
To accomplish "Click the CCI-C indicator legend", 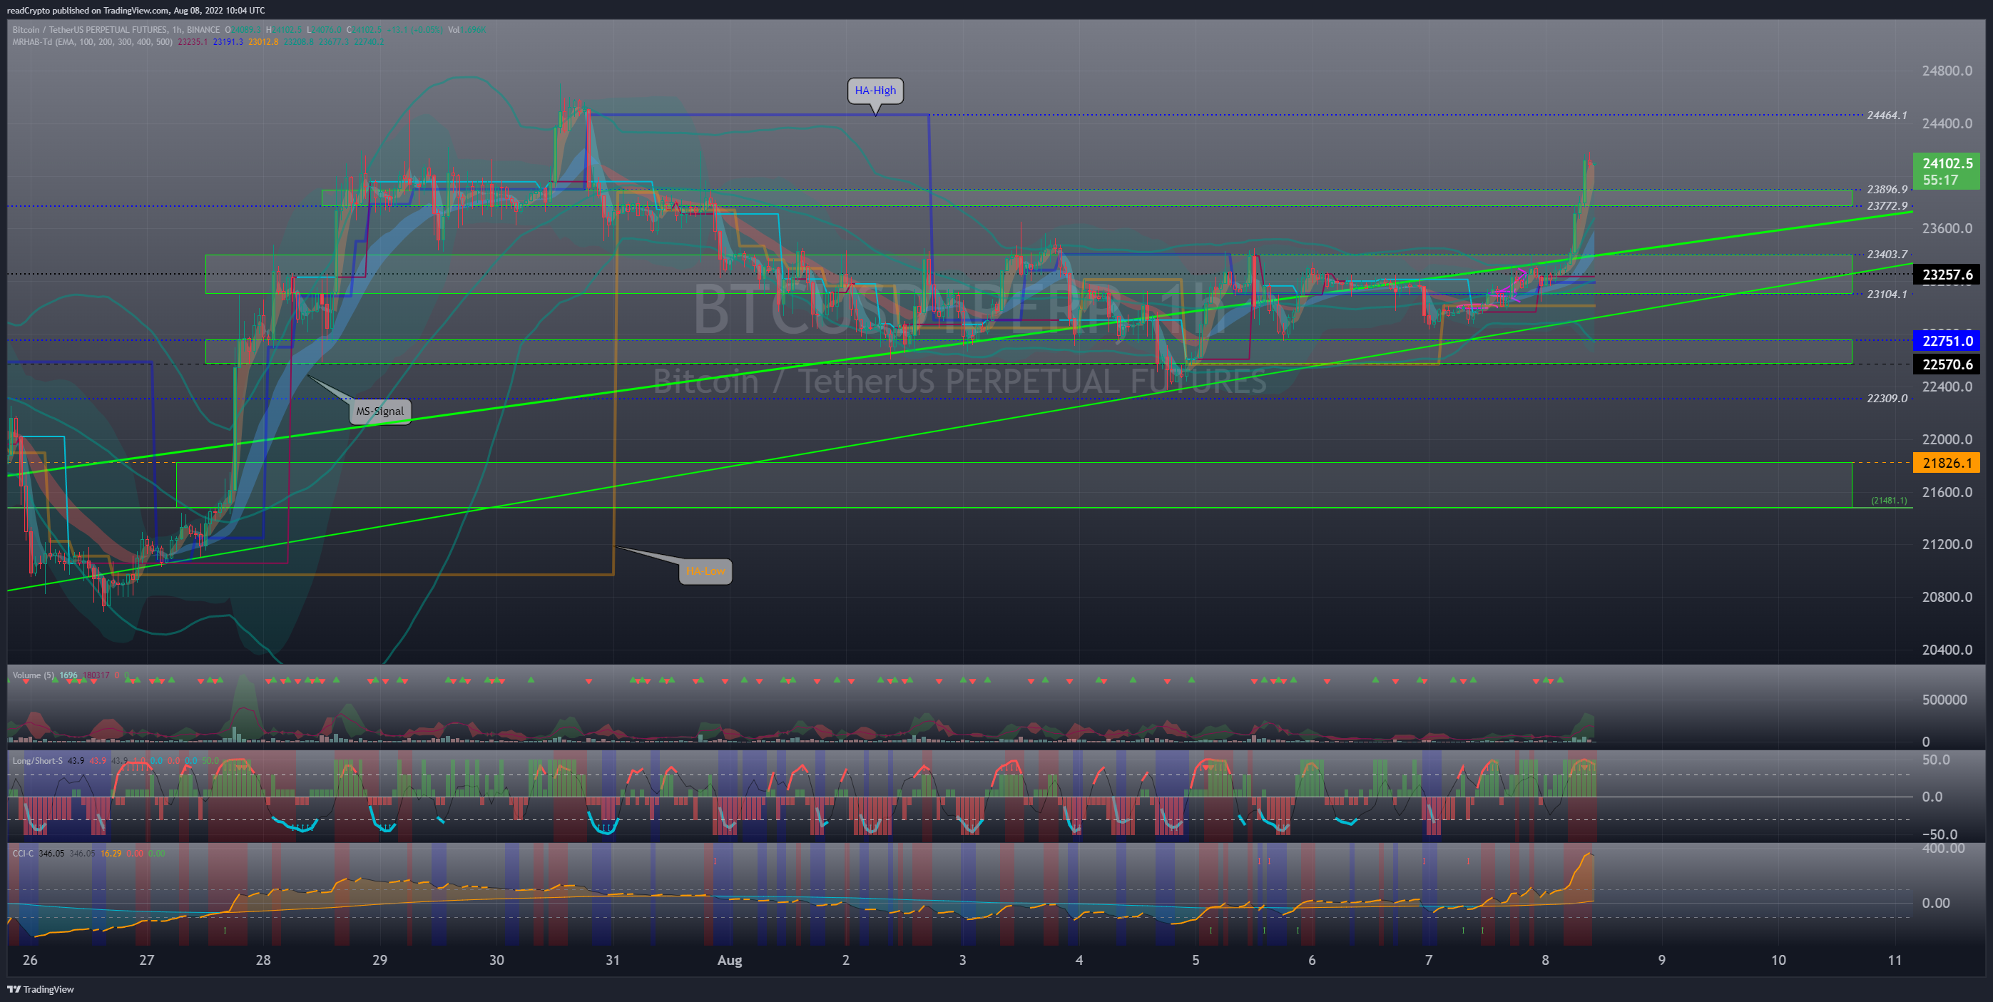I will tap(24, 854).
